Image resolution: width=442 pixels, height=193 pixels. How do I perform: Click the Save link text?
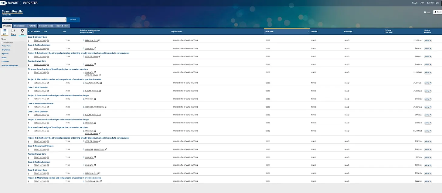(x=428, y=12)
